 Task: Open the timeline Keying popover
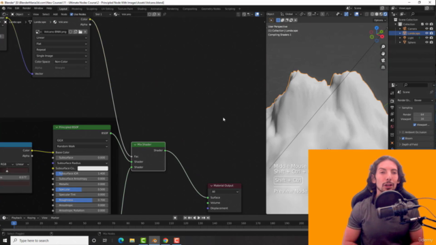tap(33, 218)
